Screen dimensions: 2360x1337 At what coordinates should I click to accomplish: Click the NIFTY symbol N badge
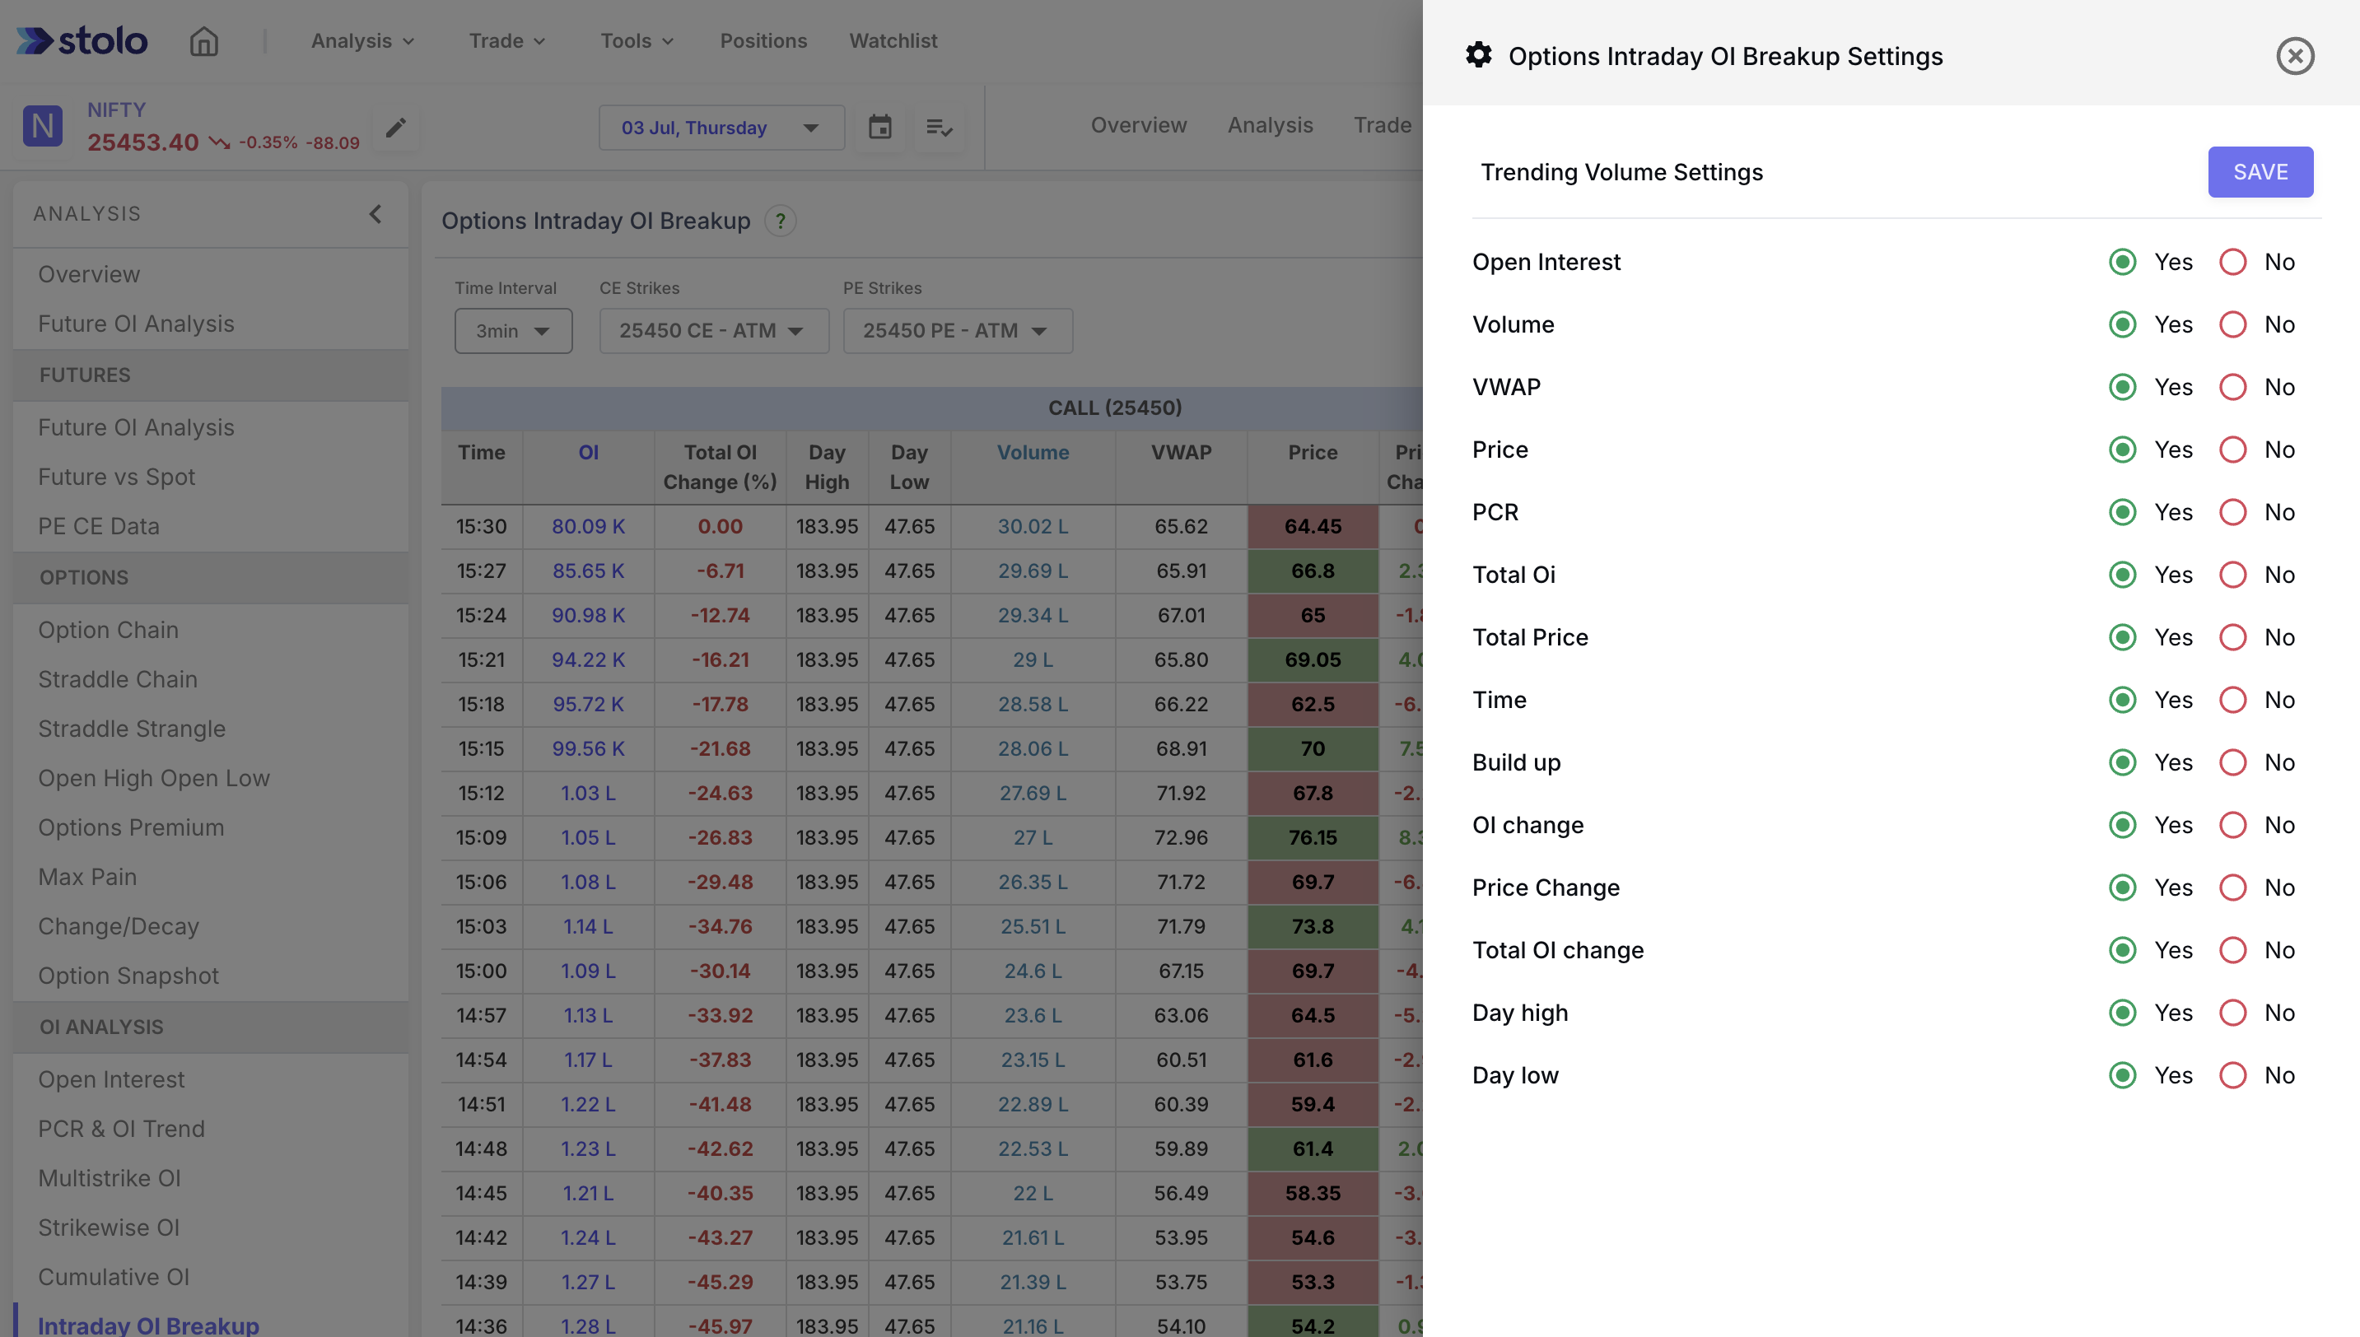[42, 126]
